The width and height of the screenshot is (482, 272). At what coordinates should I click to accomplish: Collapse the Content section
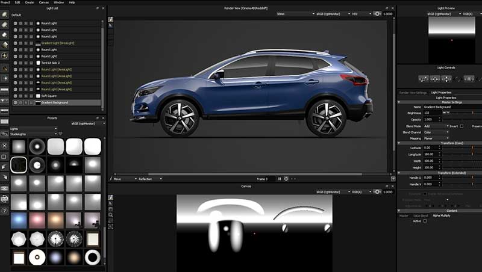pos(399,211)
